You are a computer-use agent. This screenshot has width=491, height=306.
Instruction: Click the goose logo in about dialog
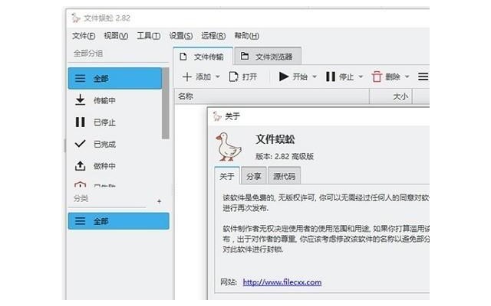[229, 147]
